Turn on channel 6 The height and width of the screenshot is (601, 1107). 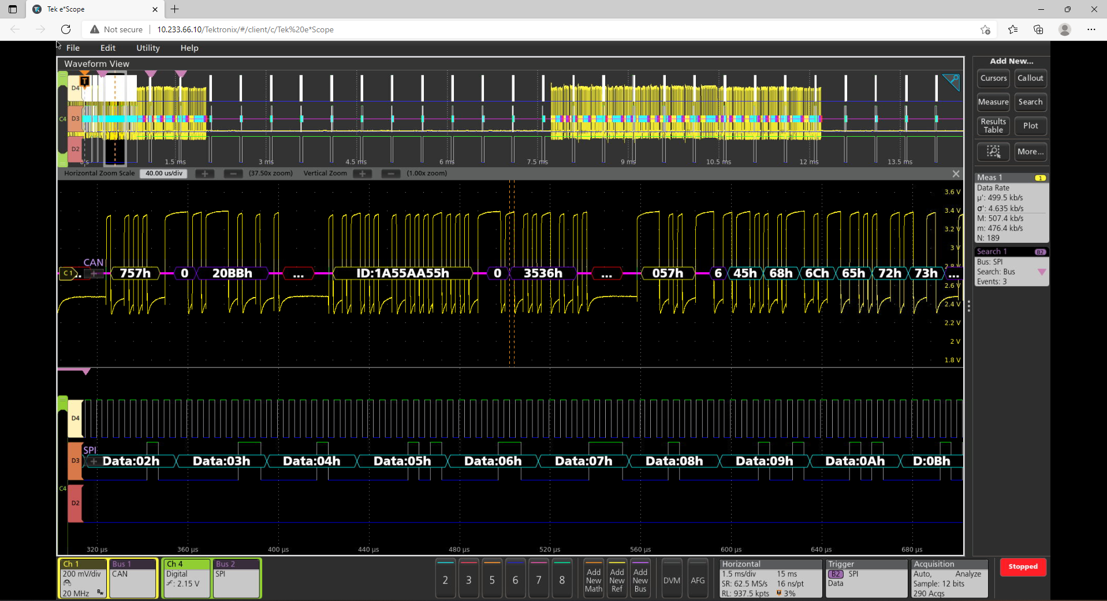tap(515, 579)
